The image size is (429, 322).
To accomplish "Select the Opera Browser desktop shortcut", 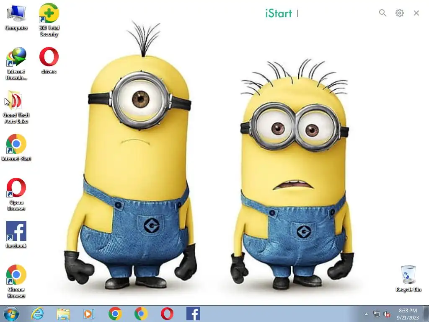I will tap(16, 194).
